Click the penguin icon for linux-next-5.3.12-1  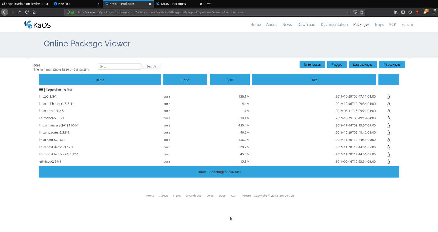coord(388,140)
